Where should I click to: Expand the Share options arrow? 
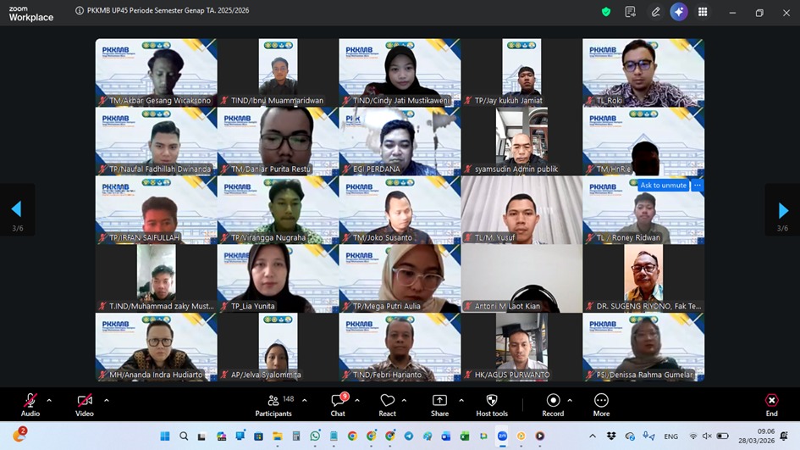(x=461, y=400)
